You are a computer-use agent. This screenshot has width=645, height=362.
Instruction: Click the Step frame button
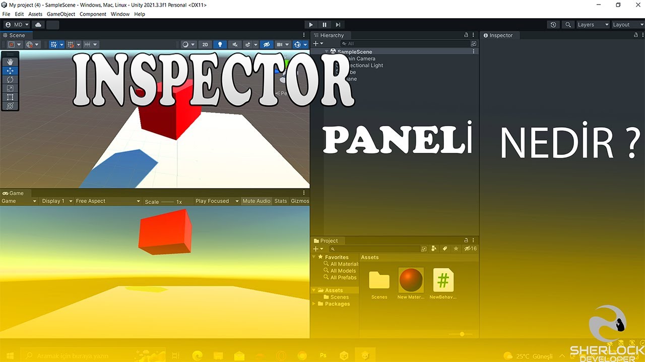coord(338,25)
